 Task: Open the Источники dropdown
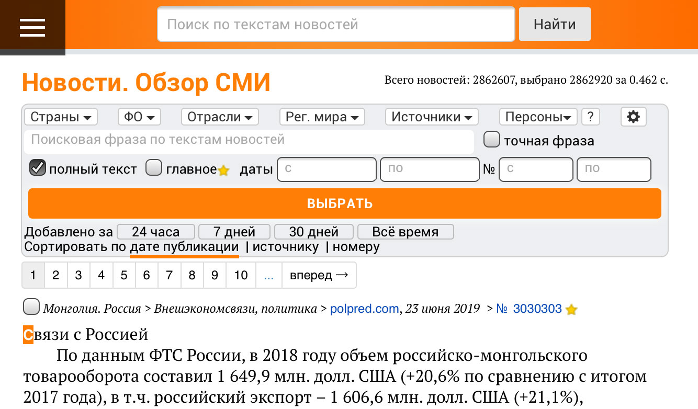pos(431,117)
